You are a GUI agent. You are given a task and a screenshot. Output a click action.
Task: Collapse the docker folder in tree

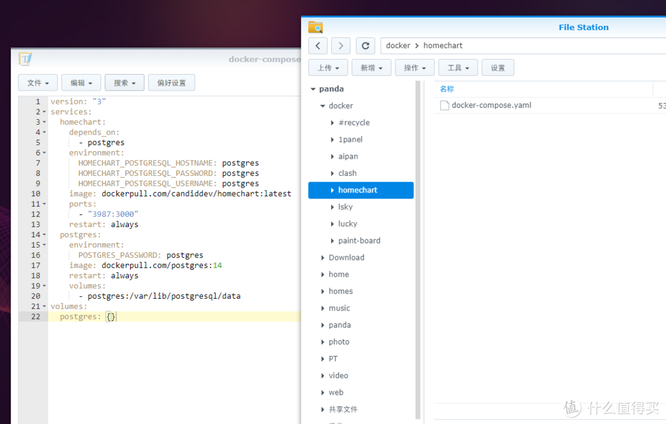pos(323,106)
